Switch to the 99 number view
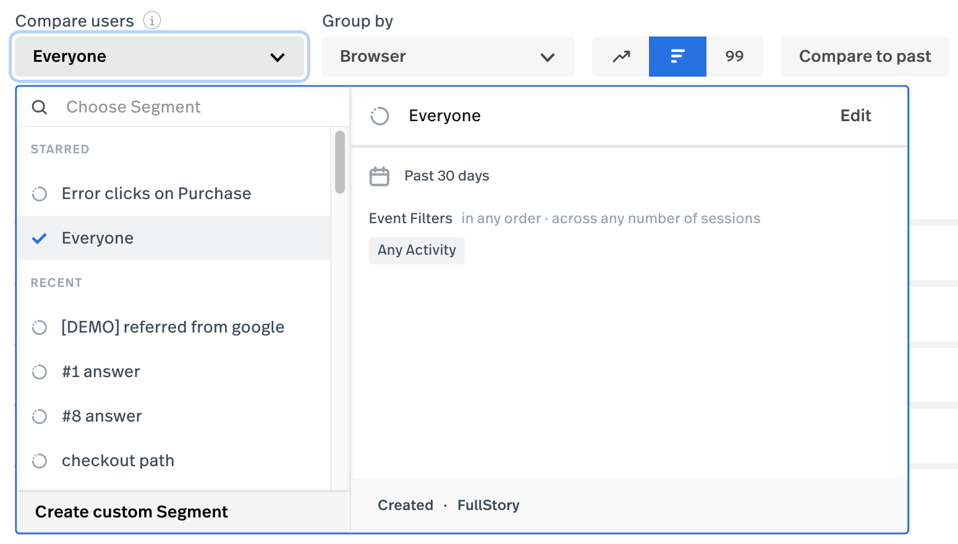Screen dimensions: 958x544 734,56
